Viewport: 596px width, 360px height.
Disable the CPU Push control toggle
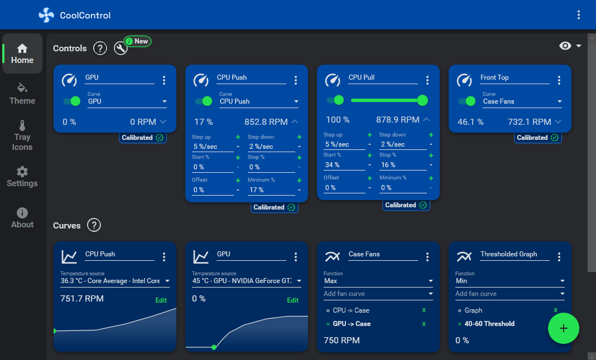click(203, 101)
